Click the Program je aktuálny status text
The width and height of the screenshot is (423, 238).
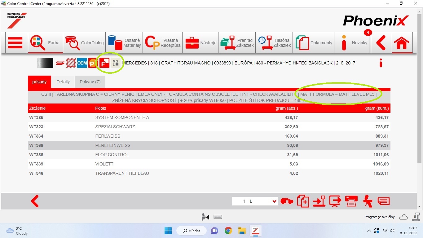point(380,217)
